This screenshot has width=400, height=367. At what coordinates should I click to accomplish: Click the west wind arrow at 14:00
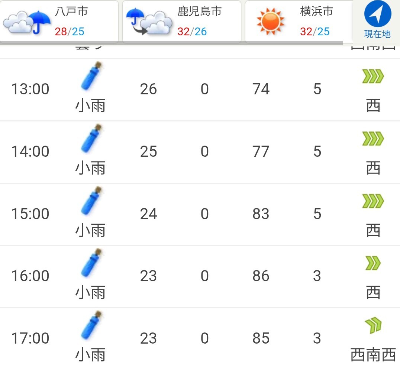(373, 139)
